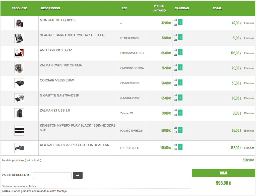Increase quantity of SEAGATE BARRACUDA drive
This screenshot has height=196, width=257.
pos(175,35)
